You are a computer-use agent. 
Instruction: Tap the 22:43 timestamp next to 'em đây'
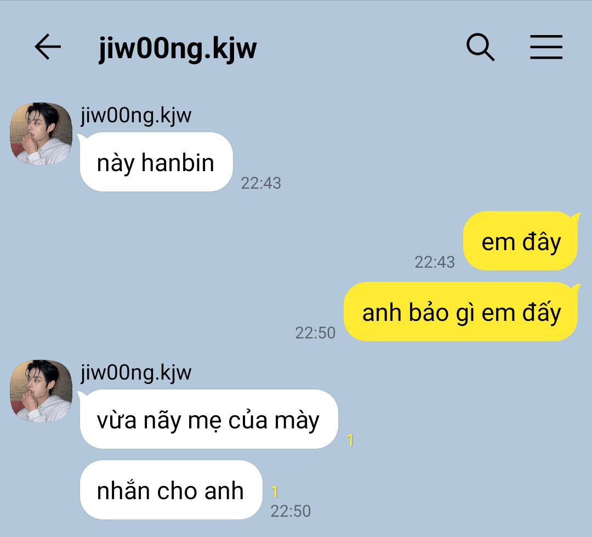point(435,262)
